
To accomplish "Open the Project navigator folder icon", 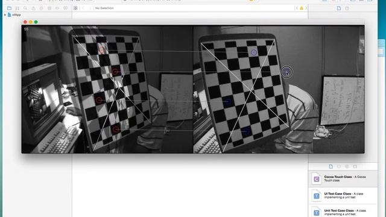I will pos(9,8).
